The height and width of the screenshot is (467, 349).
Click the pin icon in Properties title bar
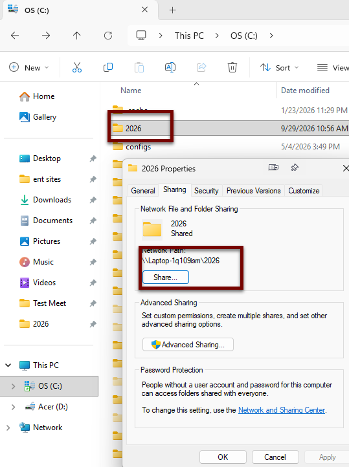(x=295, y=168)
